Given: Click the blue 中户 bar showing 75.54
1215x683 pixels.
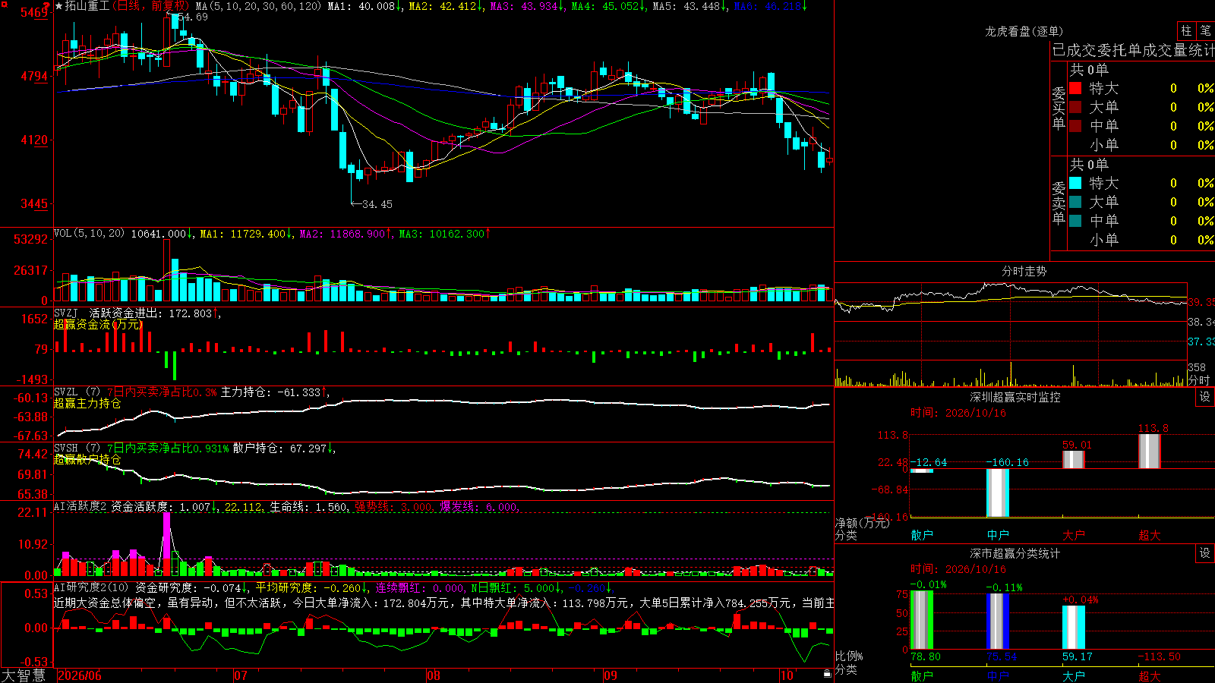Looking at the screenshot, I should 998,621.
